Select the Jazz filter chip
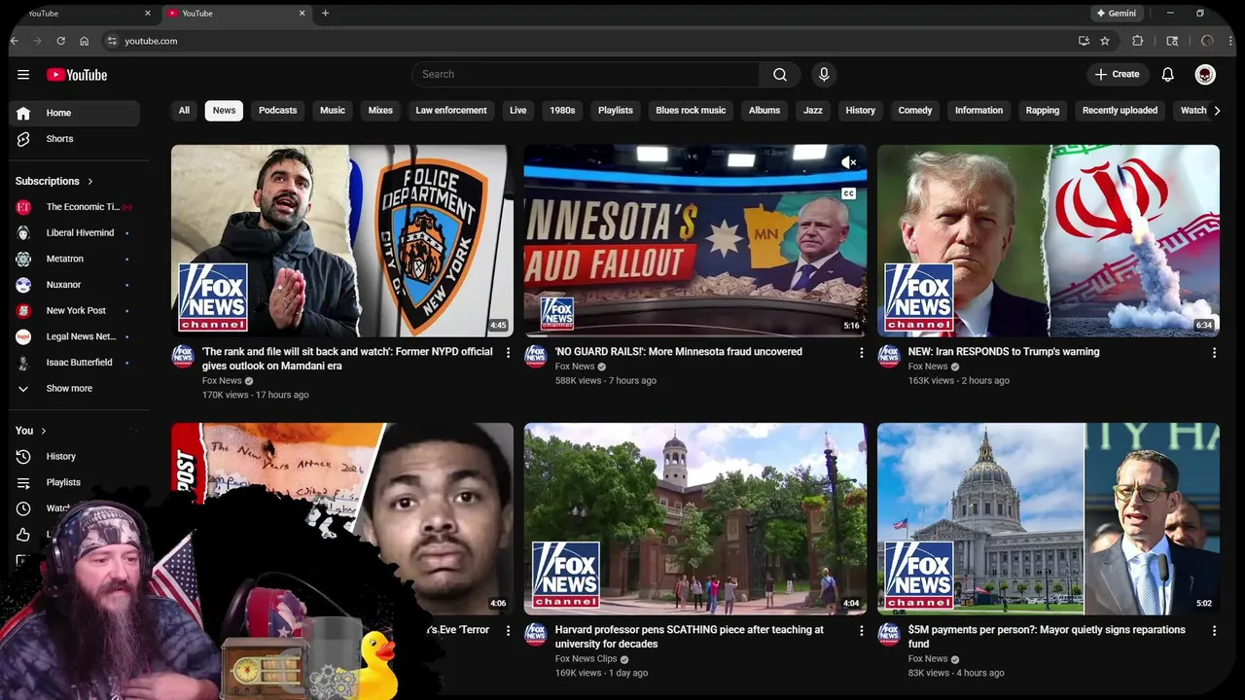Screen dimensions: 1245x700 click(x=813, y=111)
